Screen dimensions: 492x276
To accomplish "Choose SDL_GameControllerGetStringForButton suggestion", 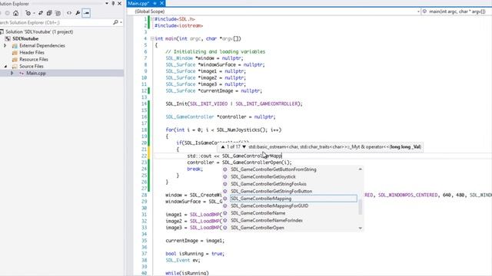I will (x=271, y=191).
